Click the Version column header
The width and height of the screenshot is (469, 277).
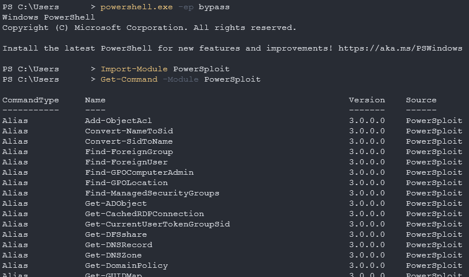pos(367,100)
